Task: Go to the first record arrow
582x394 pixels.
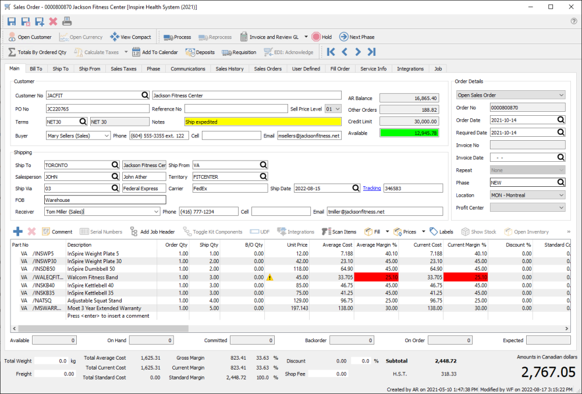Action: coord(331,52)
